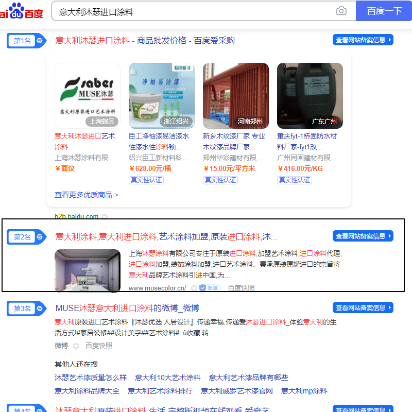Viewport: 412px width, 412px height.
Task: Open product link 意大利沐瑟进口艺术涂料
Action: (84, 141)
